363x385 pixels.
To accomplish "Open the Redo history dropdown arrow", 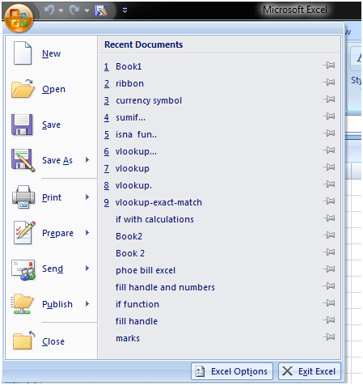I will point(87,11).
